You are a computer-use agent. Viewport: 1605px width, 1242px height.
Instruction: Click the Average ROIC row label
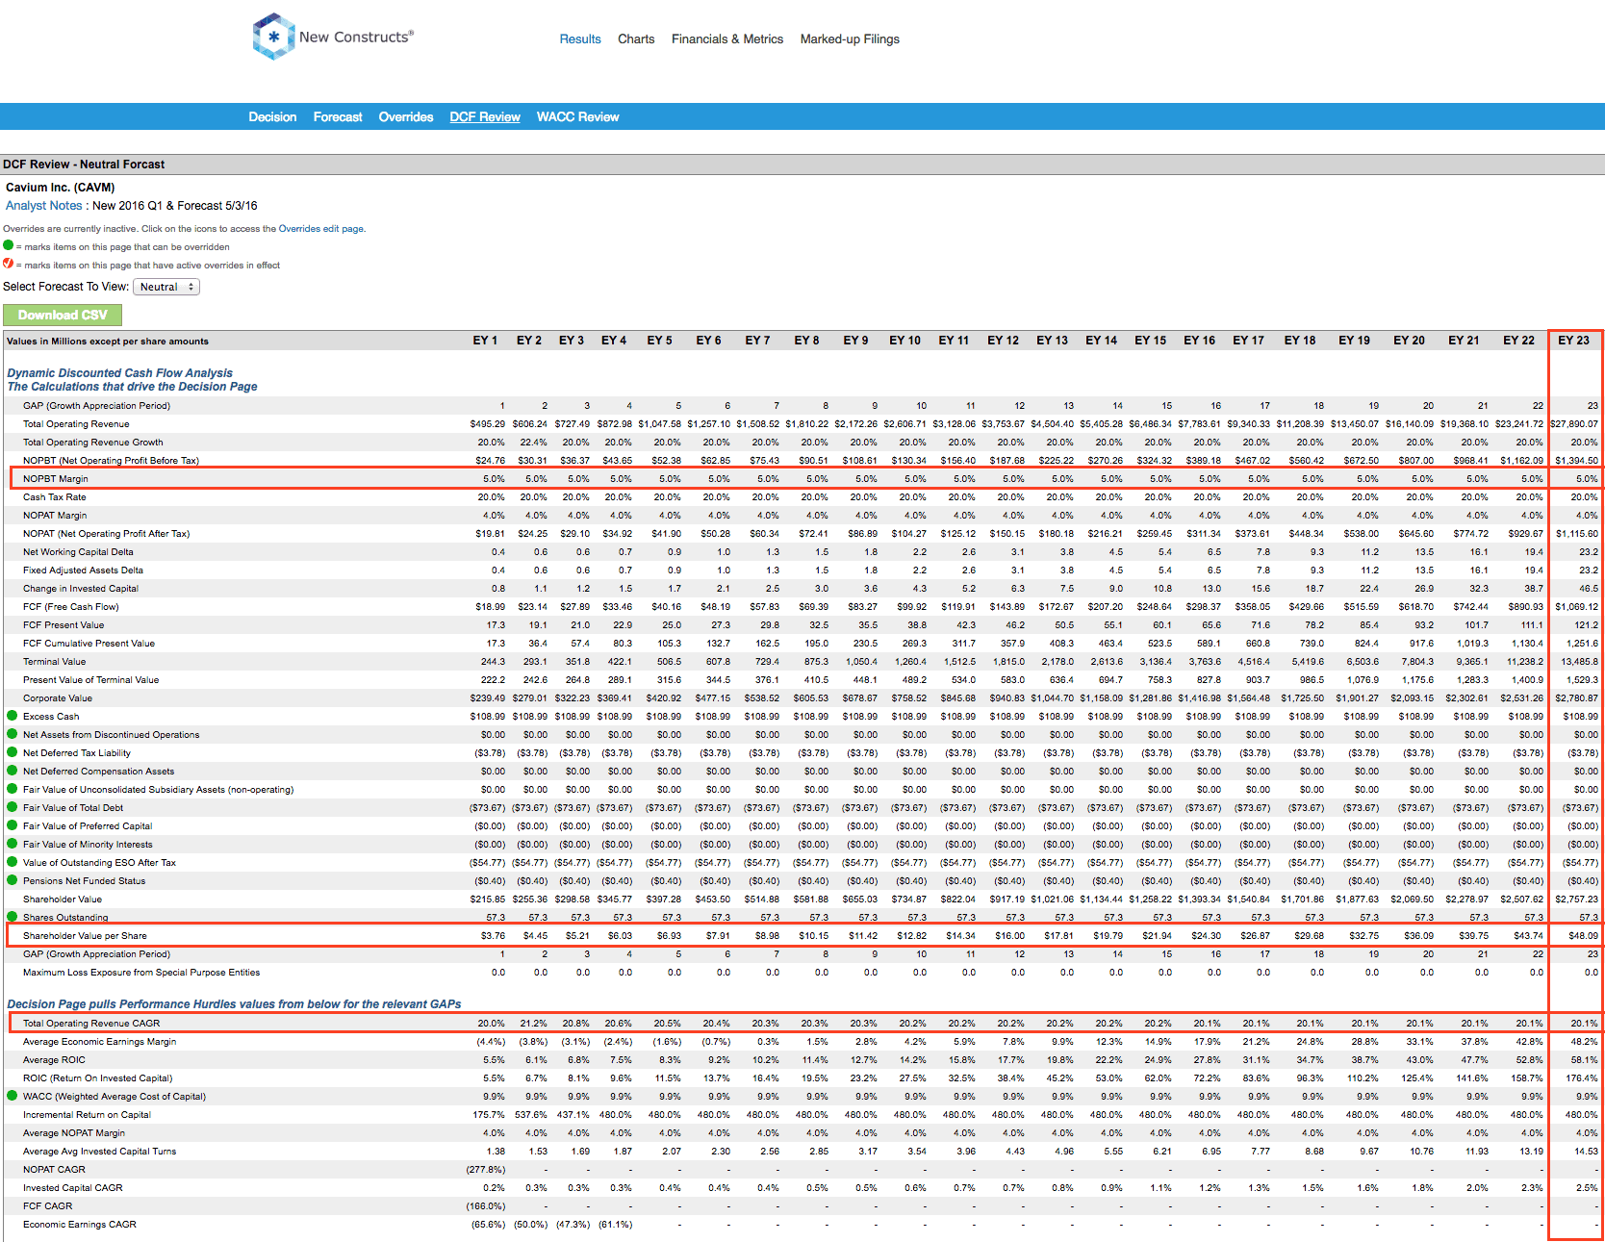(54, 1059)
